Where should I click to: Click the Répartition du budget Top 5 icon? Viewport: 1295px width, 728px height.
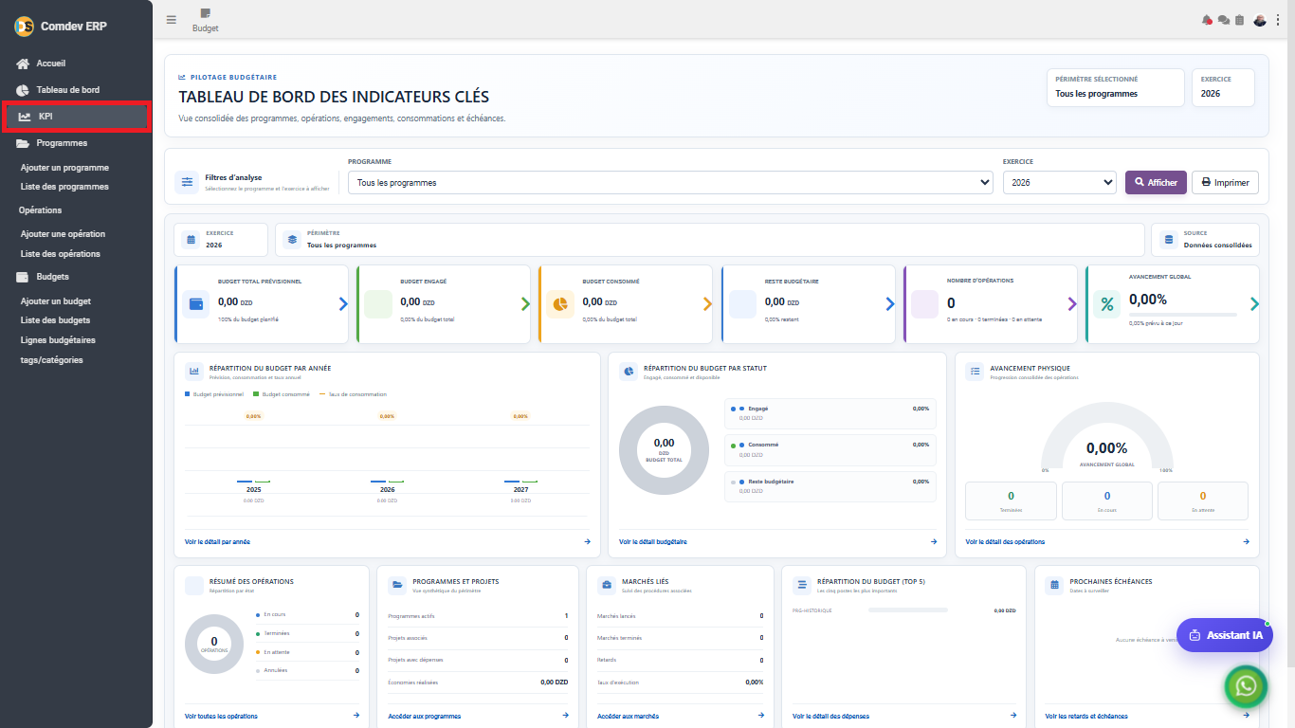(x=801, y=585)
